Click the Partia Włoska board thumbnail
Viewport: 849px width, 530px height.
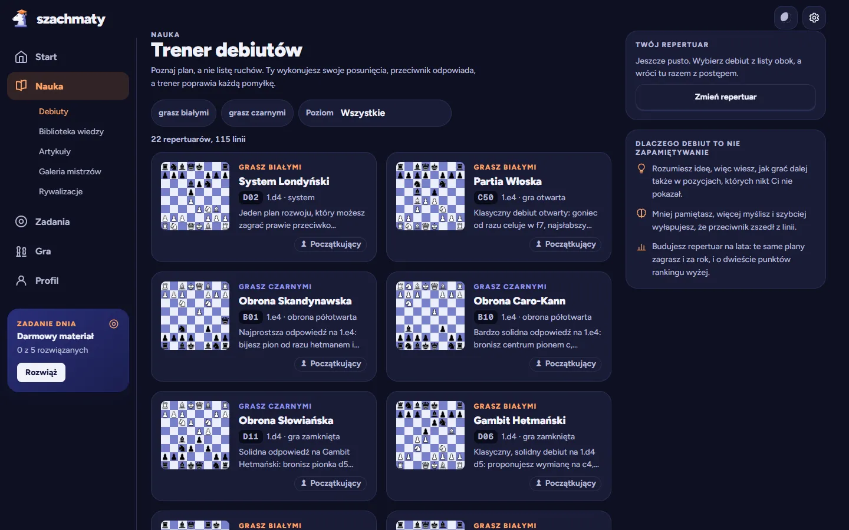tap(430, 196)
